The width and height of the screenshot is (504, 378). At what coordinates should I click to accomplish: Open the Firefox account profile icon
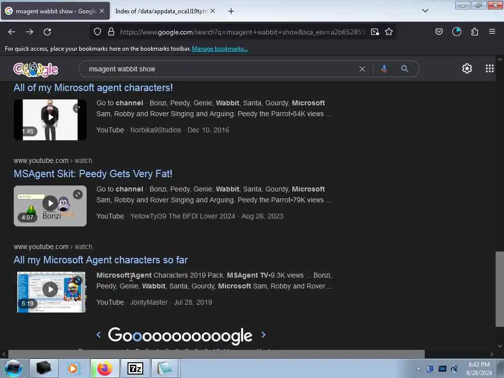pos(457,31)
